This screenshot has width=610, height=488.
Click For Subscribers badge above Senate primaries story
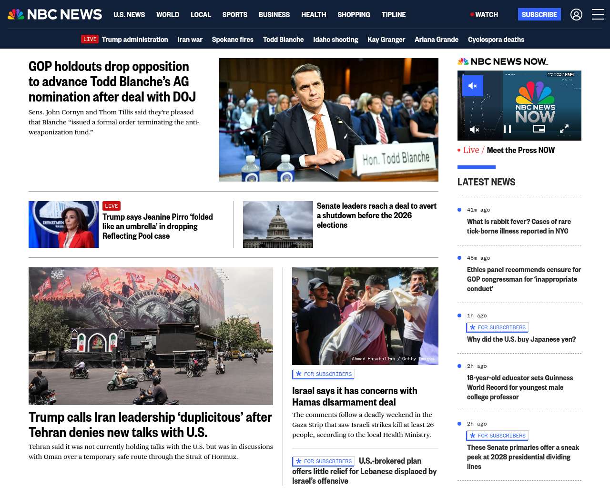point(498,436)
